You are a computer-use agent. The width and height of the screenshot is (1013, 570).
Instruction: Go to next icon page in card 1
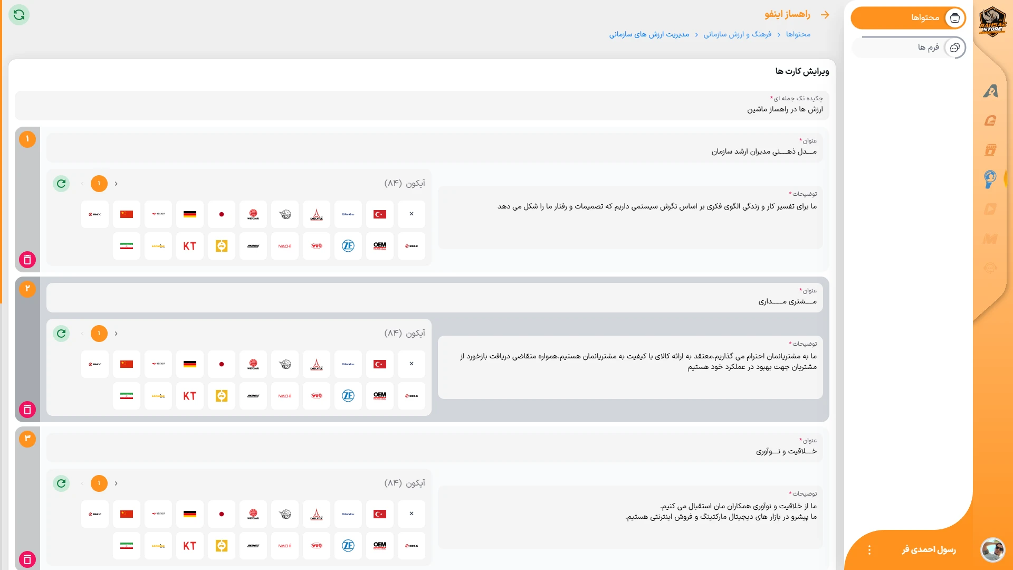tap(116, 184)
